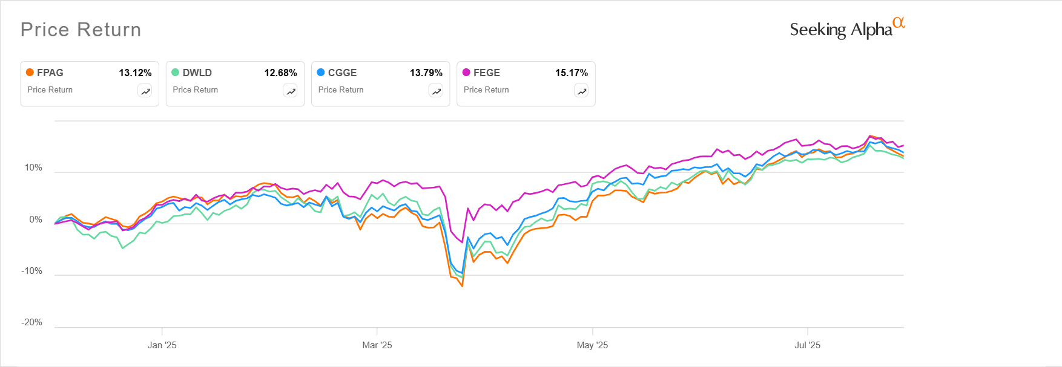
Task: Toggle the FPAG series ticker label
Action: point(50,73)
